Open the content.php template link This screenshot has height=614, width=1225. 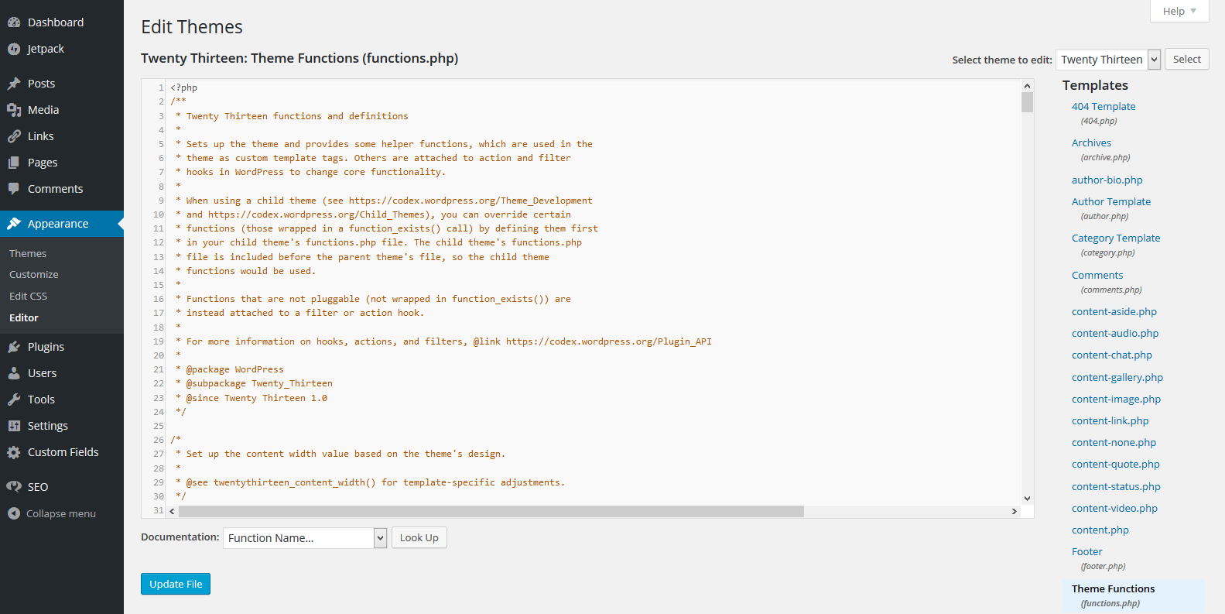click(x=1100, y=530)
